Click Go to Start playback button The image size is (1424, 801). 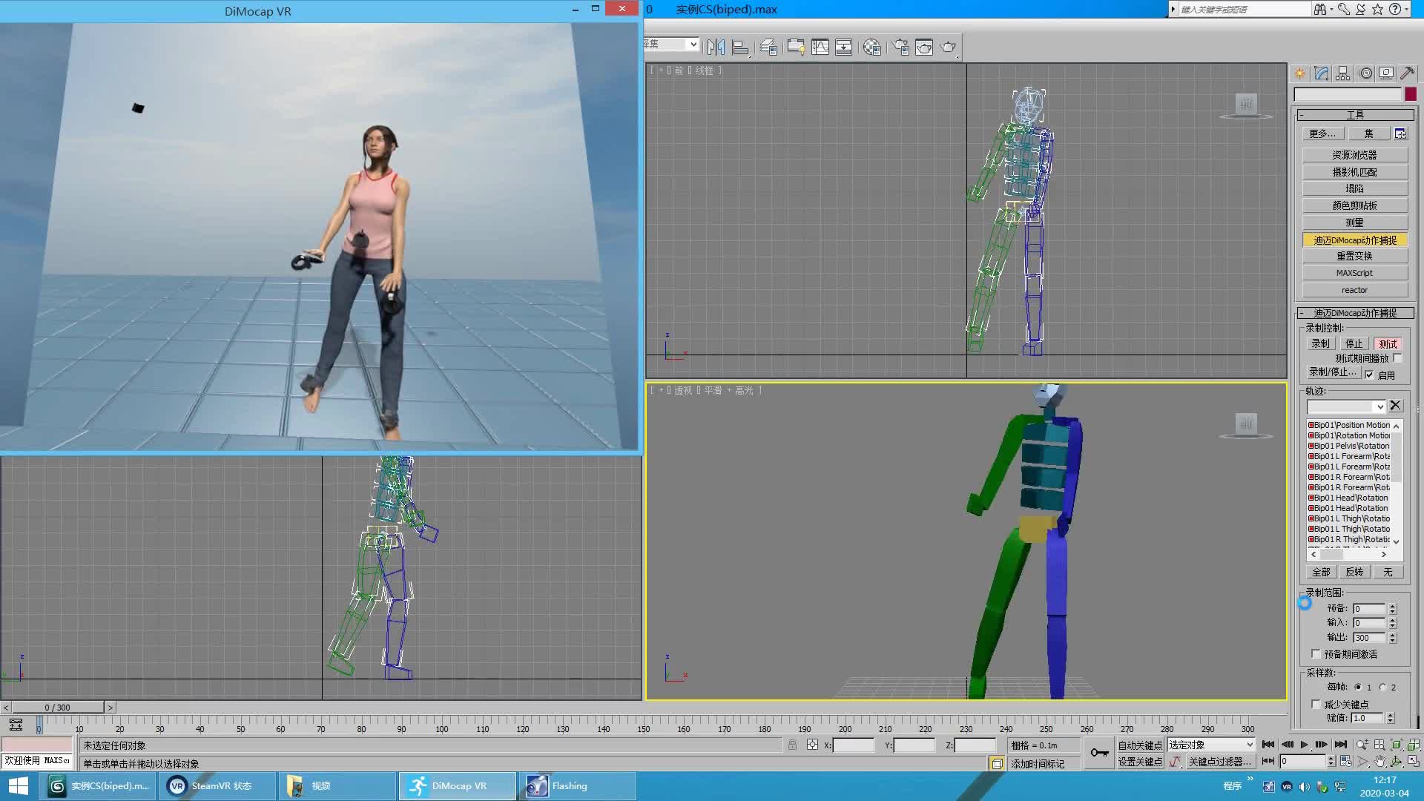point(1268,744)
